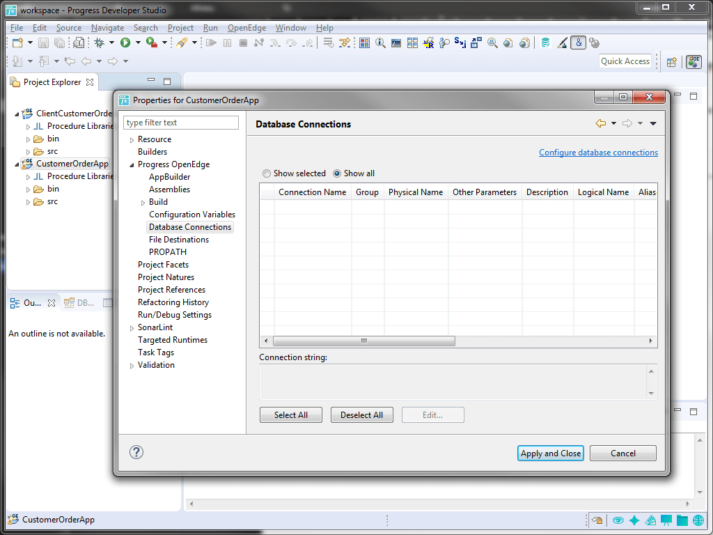Click the Debug bug icon in toolbar
713x535 pixels.
pos(99,42)
